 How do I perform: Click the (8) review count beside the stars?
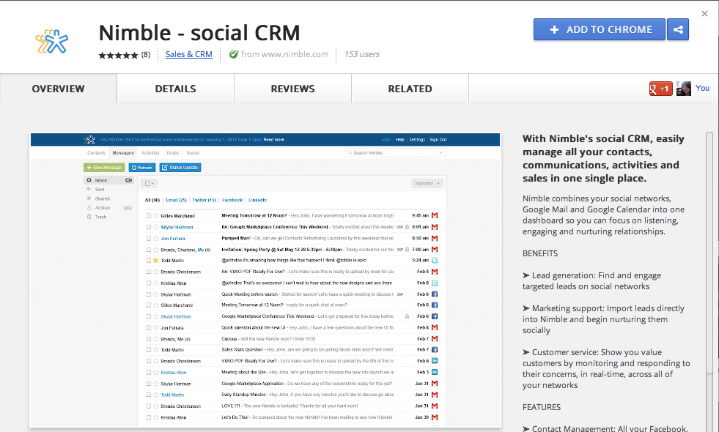[146, 54]
